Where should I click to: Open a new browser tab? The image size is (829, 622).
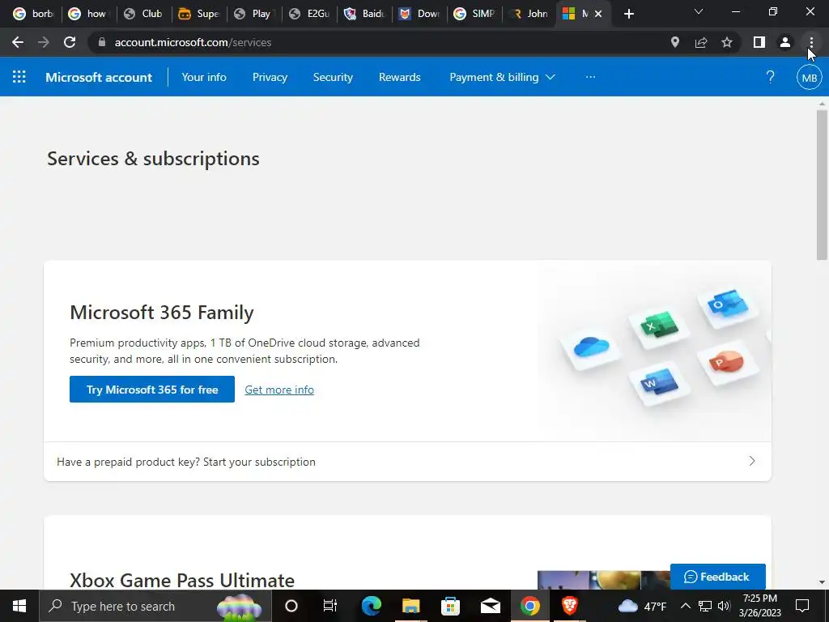(628, 14)
